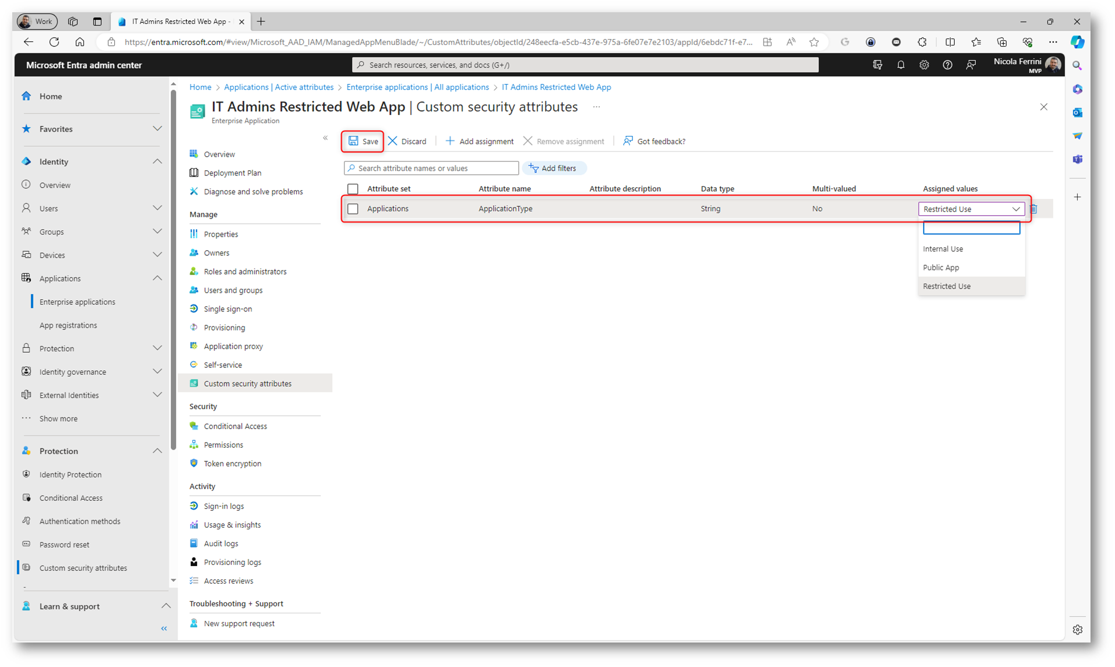Open Enterprise applications | All applications breadcrumb
This screenshot has width=1115, height=667.
(x=417, y=87)
